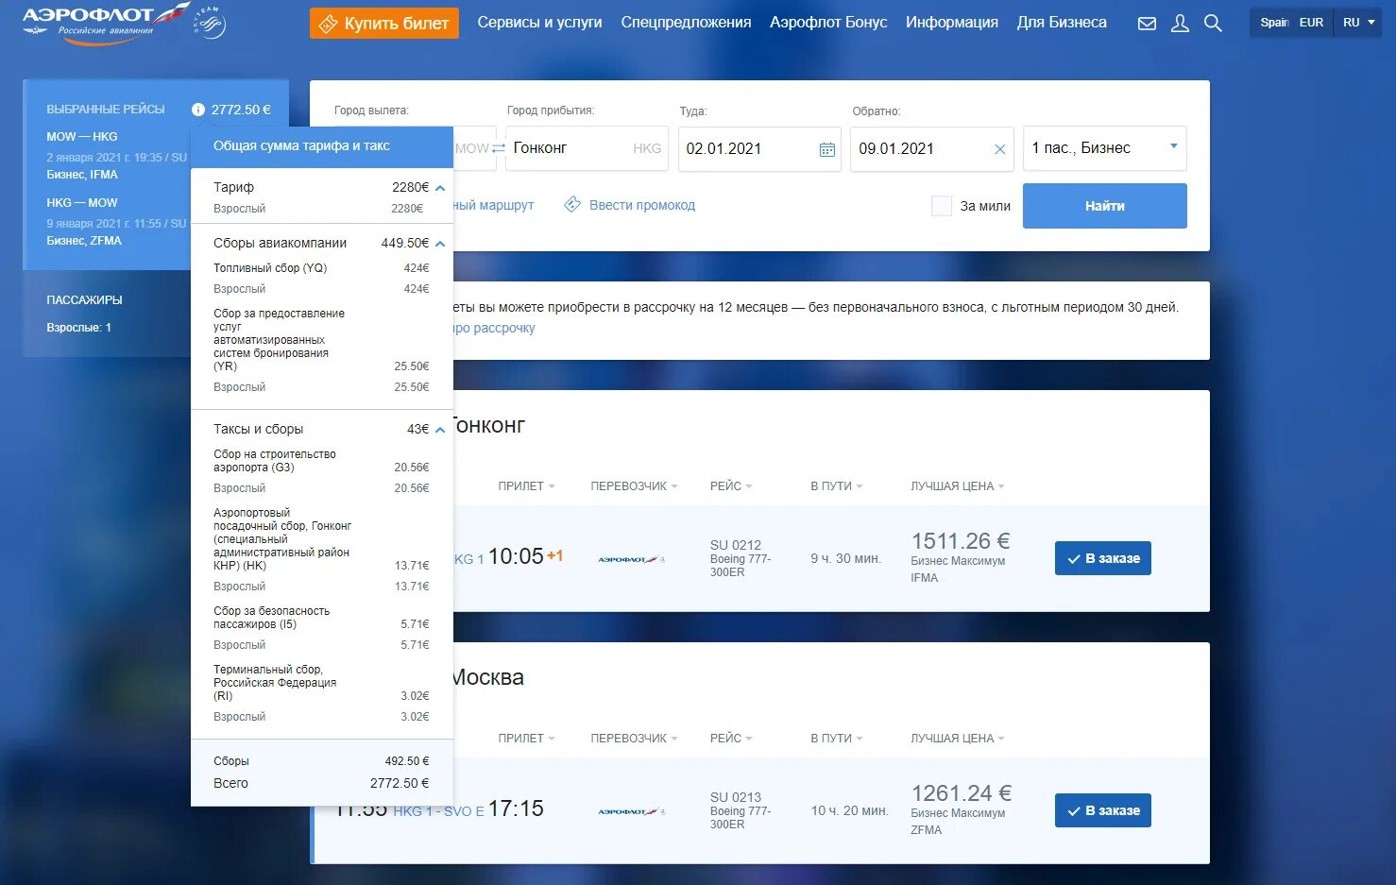Sort by ПЕРЕВОЗЧИК in Hong Kong flight table
The image size is (1396, 885).
click(634, 486)
